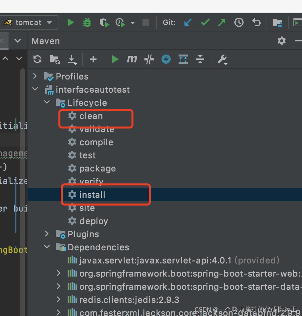Open Project Structure folder icon
The height and width of the screenshot is (316, 302).
[x=278, y=23]
